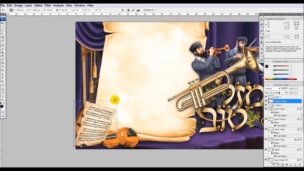Select the Clone Stamp tool
Image resolution: width=304 pixels, height=171 pixels.
pos(3,52)
